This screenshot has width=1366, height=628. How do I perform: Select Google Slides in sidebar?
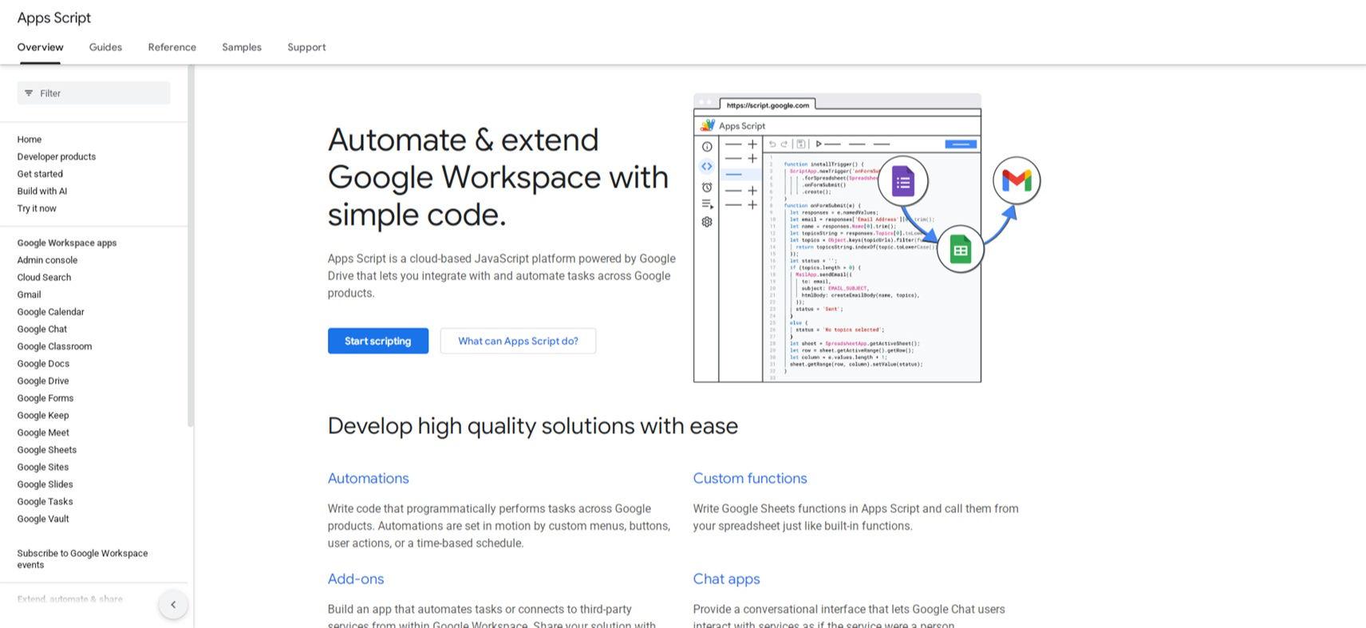[45, 484]
